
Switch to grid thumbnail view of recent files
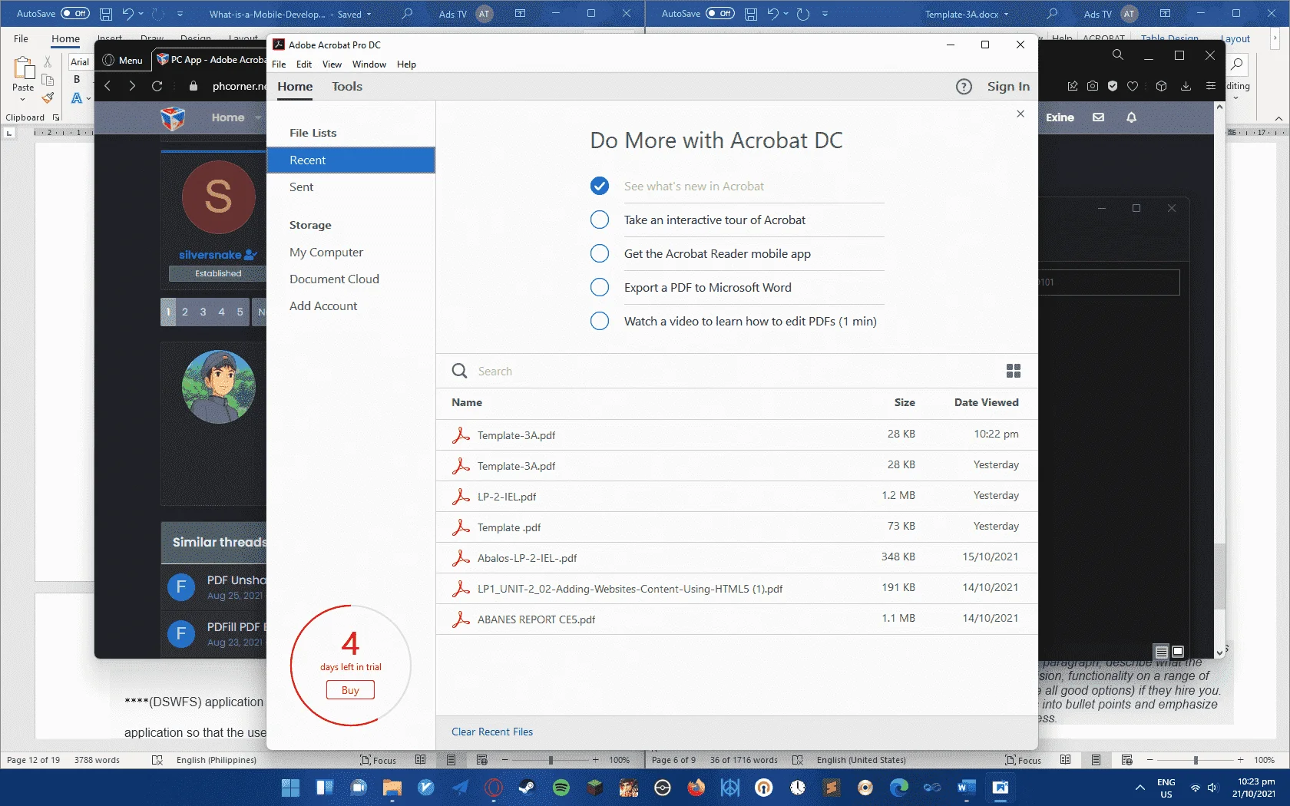[x=1014, y=371]
